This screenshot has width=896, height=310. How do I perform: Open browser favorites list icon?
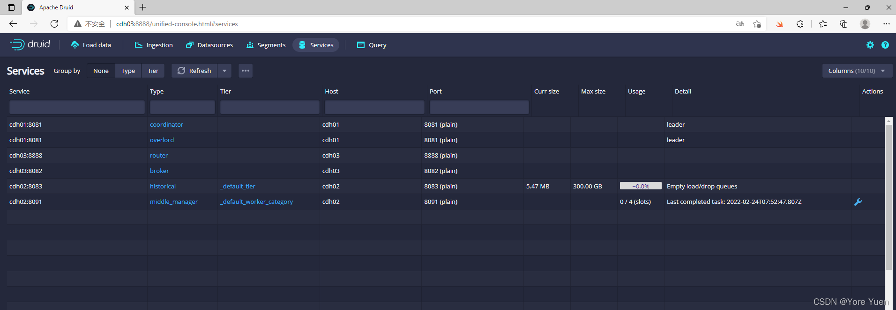pos(823,24)
